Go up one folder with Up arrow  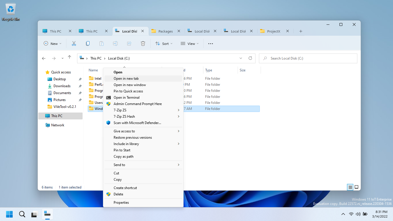pyautogui.click(x=69, y=58)
